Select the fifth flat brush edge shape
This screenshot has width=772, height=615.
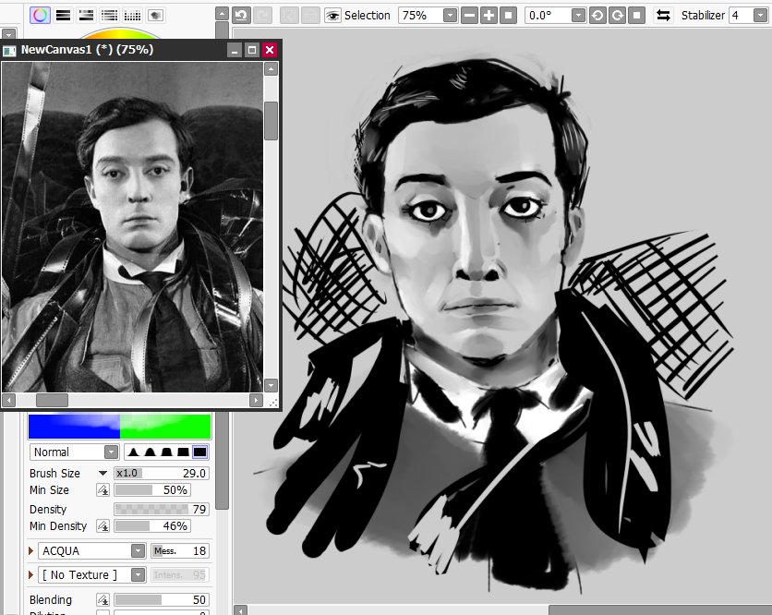(x=199, y=452)
